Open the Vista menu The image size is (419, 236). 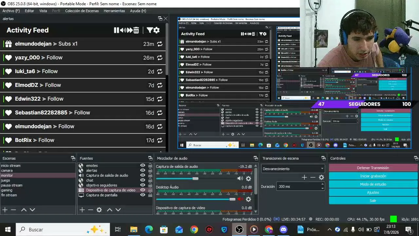(x=43, y=11)
